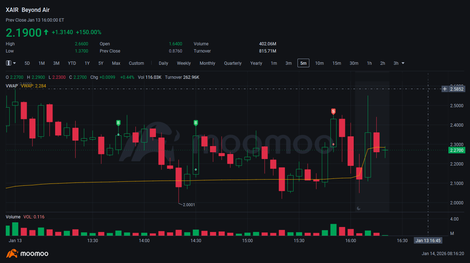Click the first green B buy marker near 13:45
470x263 pixels.
click(x=118, y=123)
